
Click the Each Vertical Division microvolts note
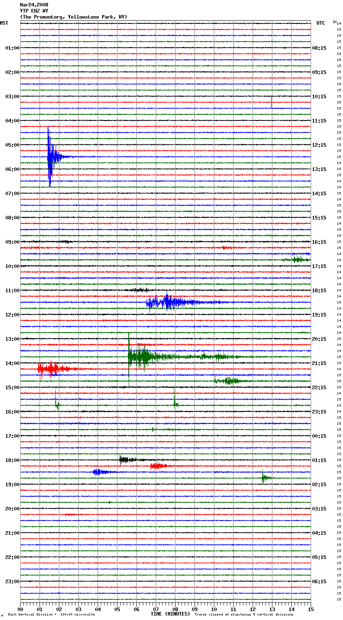(x=51, y=614)
